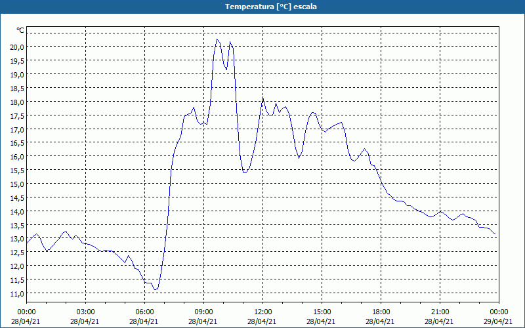Viewport: 525px width, 328px height.
Task: Click the 18,0 temperature axis label
Action: click(17, 102)
